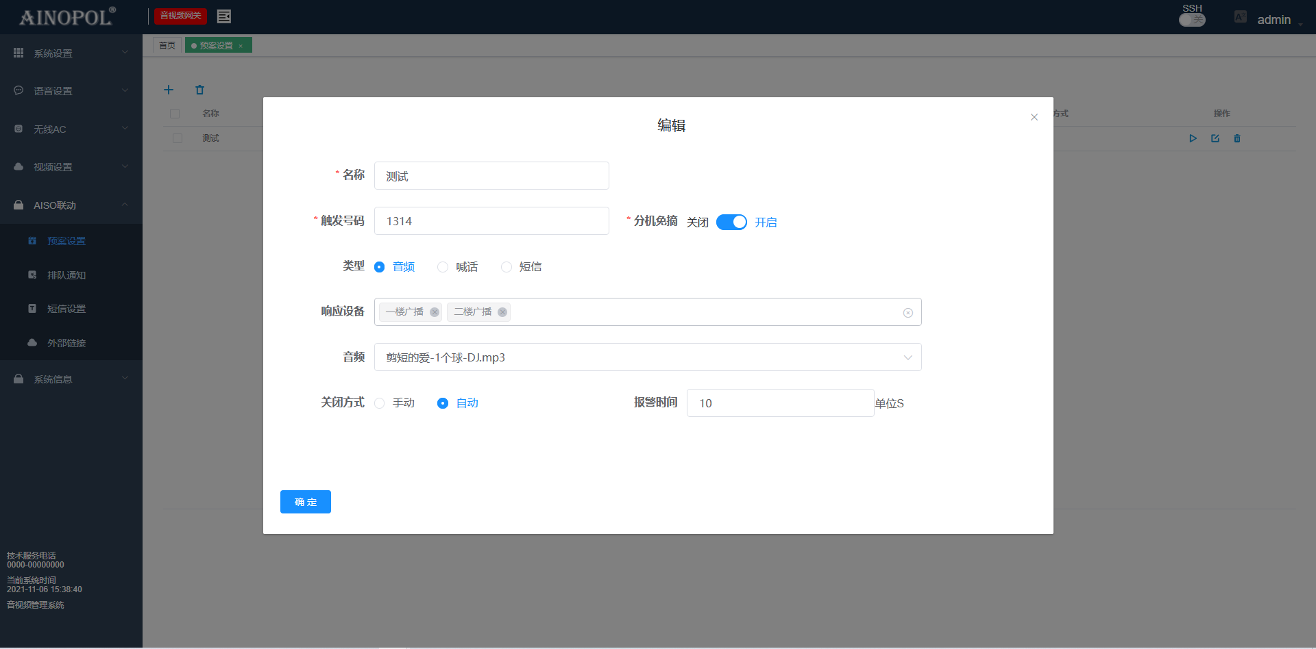Remove the 一楼广播 tag from 响应设备
Image resolution: width=1316 pixels, height=649 pixels.
435,312
